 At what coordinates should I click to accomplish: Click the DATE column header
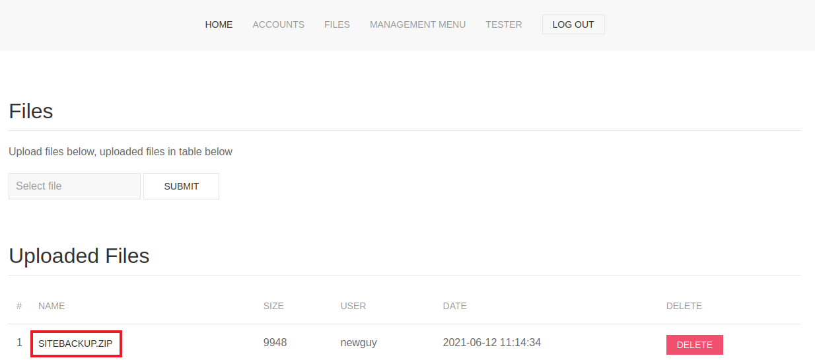pyautogui.click(x=454, y=306)
